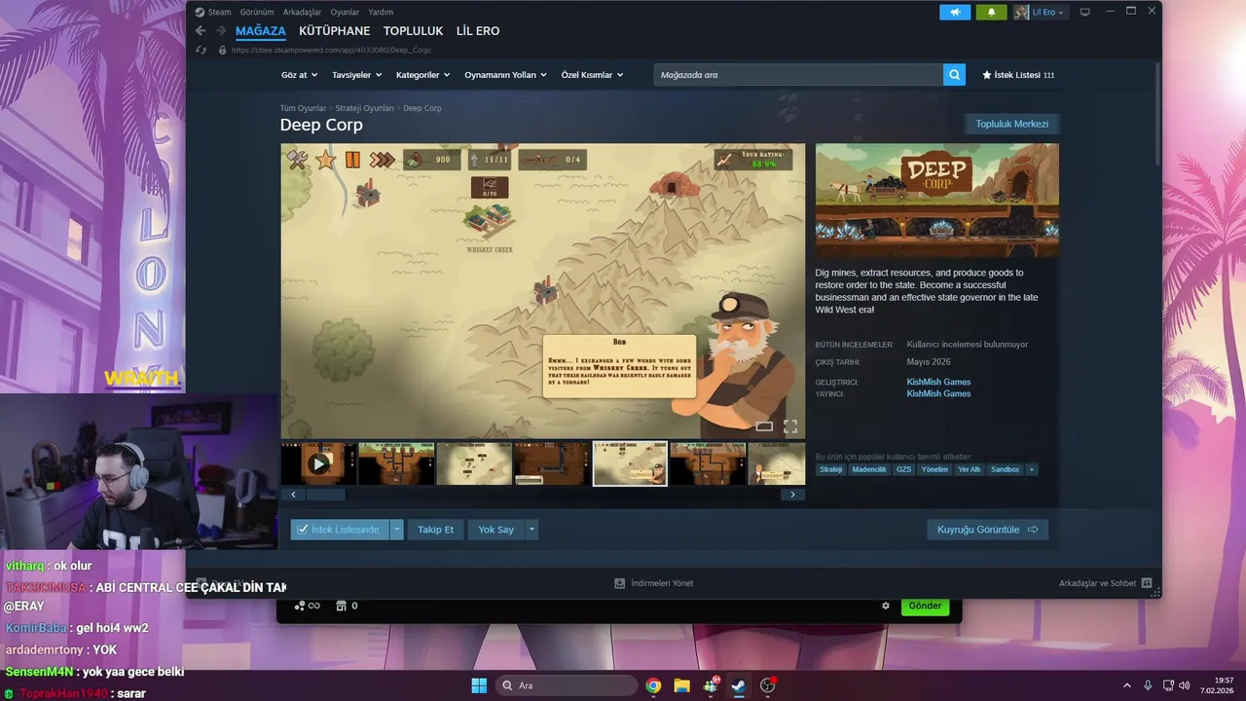Open the Yardım menu
Viewport: 1246px width, 701px height.
click(381, 12)
